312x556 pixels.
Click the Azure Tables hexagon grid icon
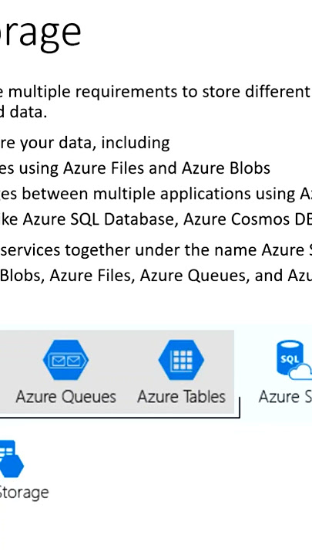tap(181, 360)
